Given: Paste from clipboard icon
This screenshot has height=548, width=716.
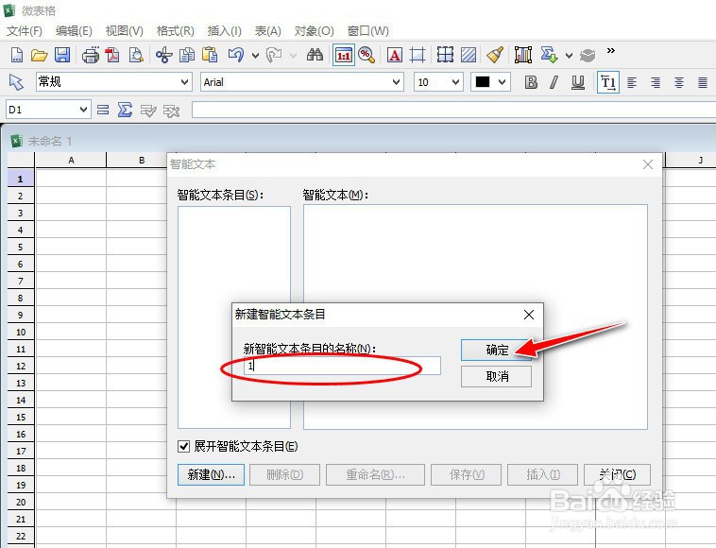Looking at the screenshot, I should point(210,55).
